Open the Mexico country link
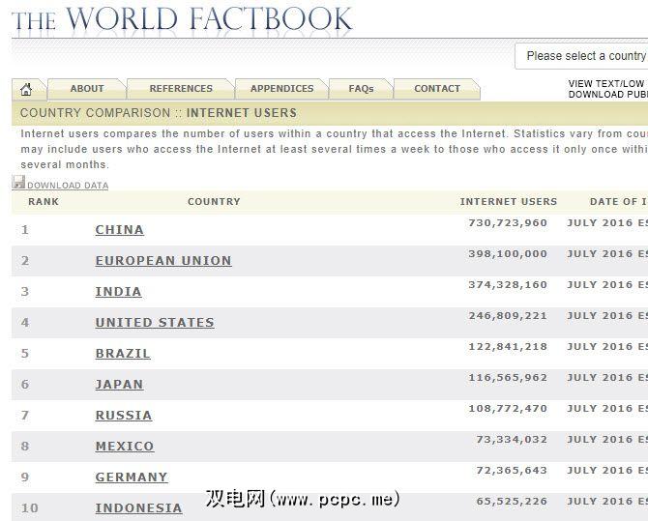Image resolution: width=648 pixels, height=521 pixels. (x=125, y=447)
